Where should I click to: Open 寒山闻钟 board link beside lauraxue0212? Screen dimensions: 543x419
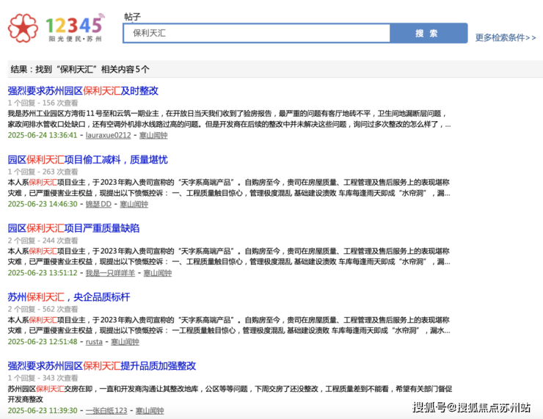(x=153, y=135)
